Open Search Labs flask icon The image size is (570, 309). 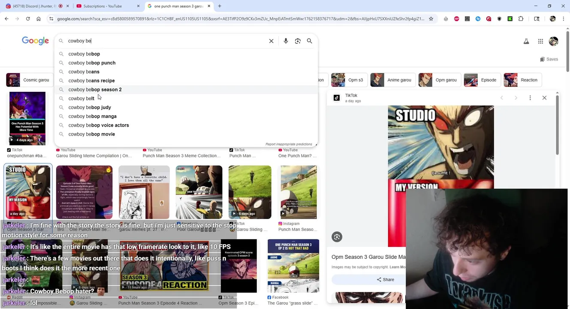526,41
